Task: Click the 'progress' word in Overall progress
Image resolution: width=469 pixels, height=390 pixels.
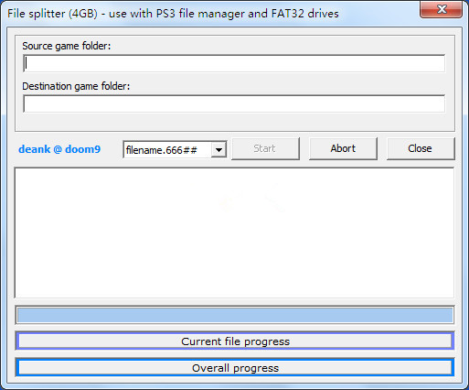Action: click(256, 368)
